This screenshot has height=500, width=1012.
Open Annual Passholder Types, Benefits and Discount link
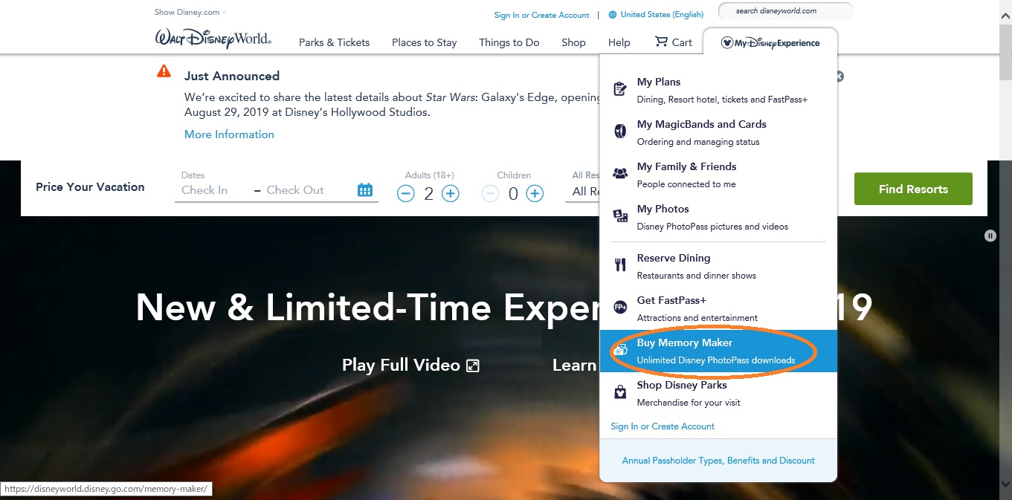pyautogui.click(x=718, y=461)
